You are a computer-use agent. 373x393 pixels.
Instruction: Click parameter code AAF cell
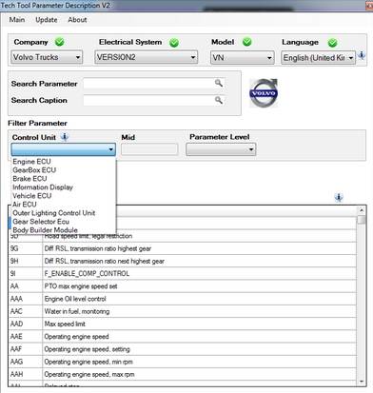pyautogui.click(x=26, y=349)
